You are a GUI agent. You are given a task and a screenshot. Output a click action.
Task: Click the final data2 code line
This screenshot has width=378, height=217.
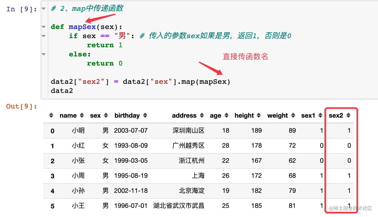[62, 91]
